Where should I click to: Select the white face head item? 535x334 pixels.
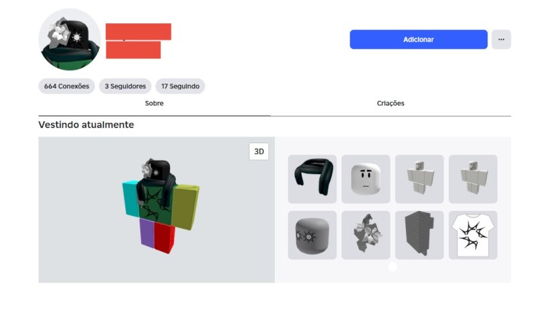click(366, 179)
